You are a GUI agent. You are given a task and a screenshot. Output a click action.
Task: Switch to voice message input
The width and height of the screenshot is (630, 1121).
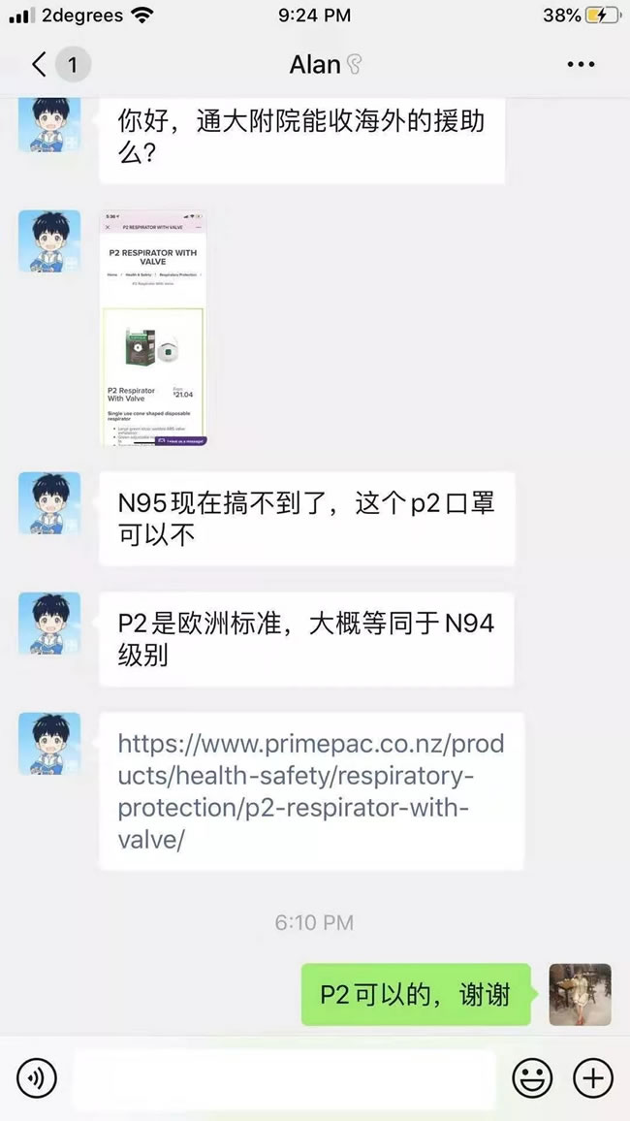pyautogui.click(x=37, y=1077)
